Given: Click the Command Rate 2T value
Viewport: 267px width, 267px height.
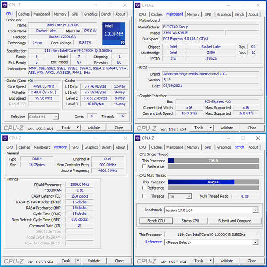Looking at the screenshot, I should point(80,225).
